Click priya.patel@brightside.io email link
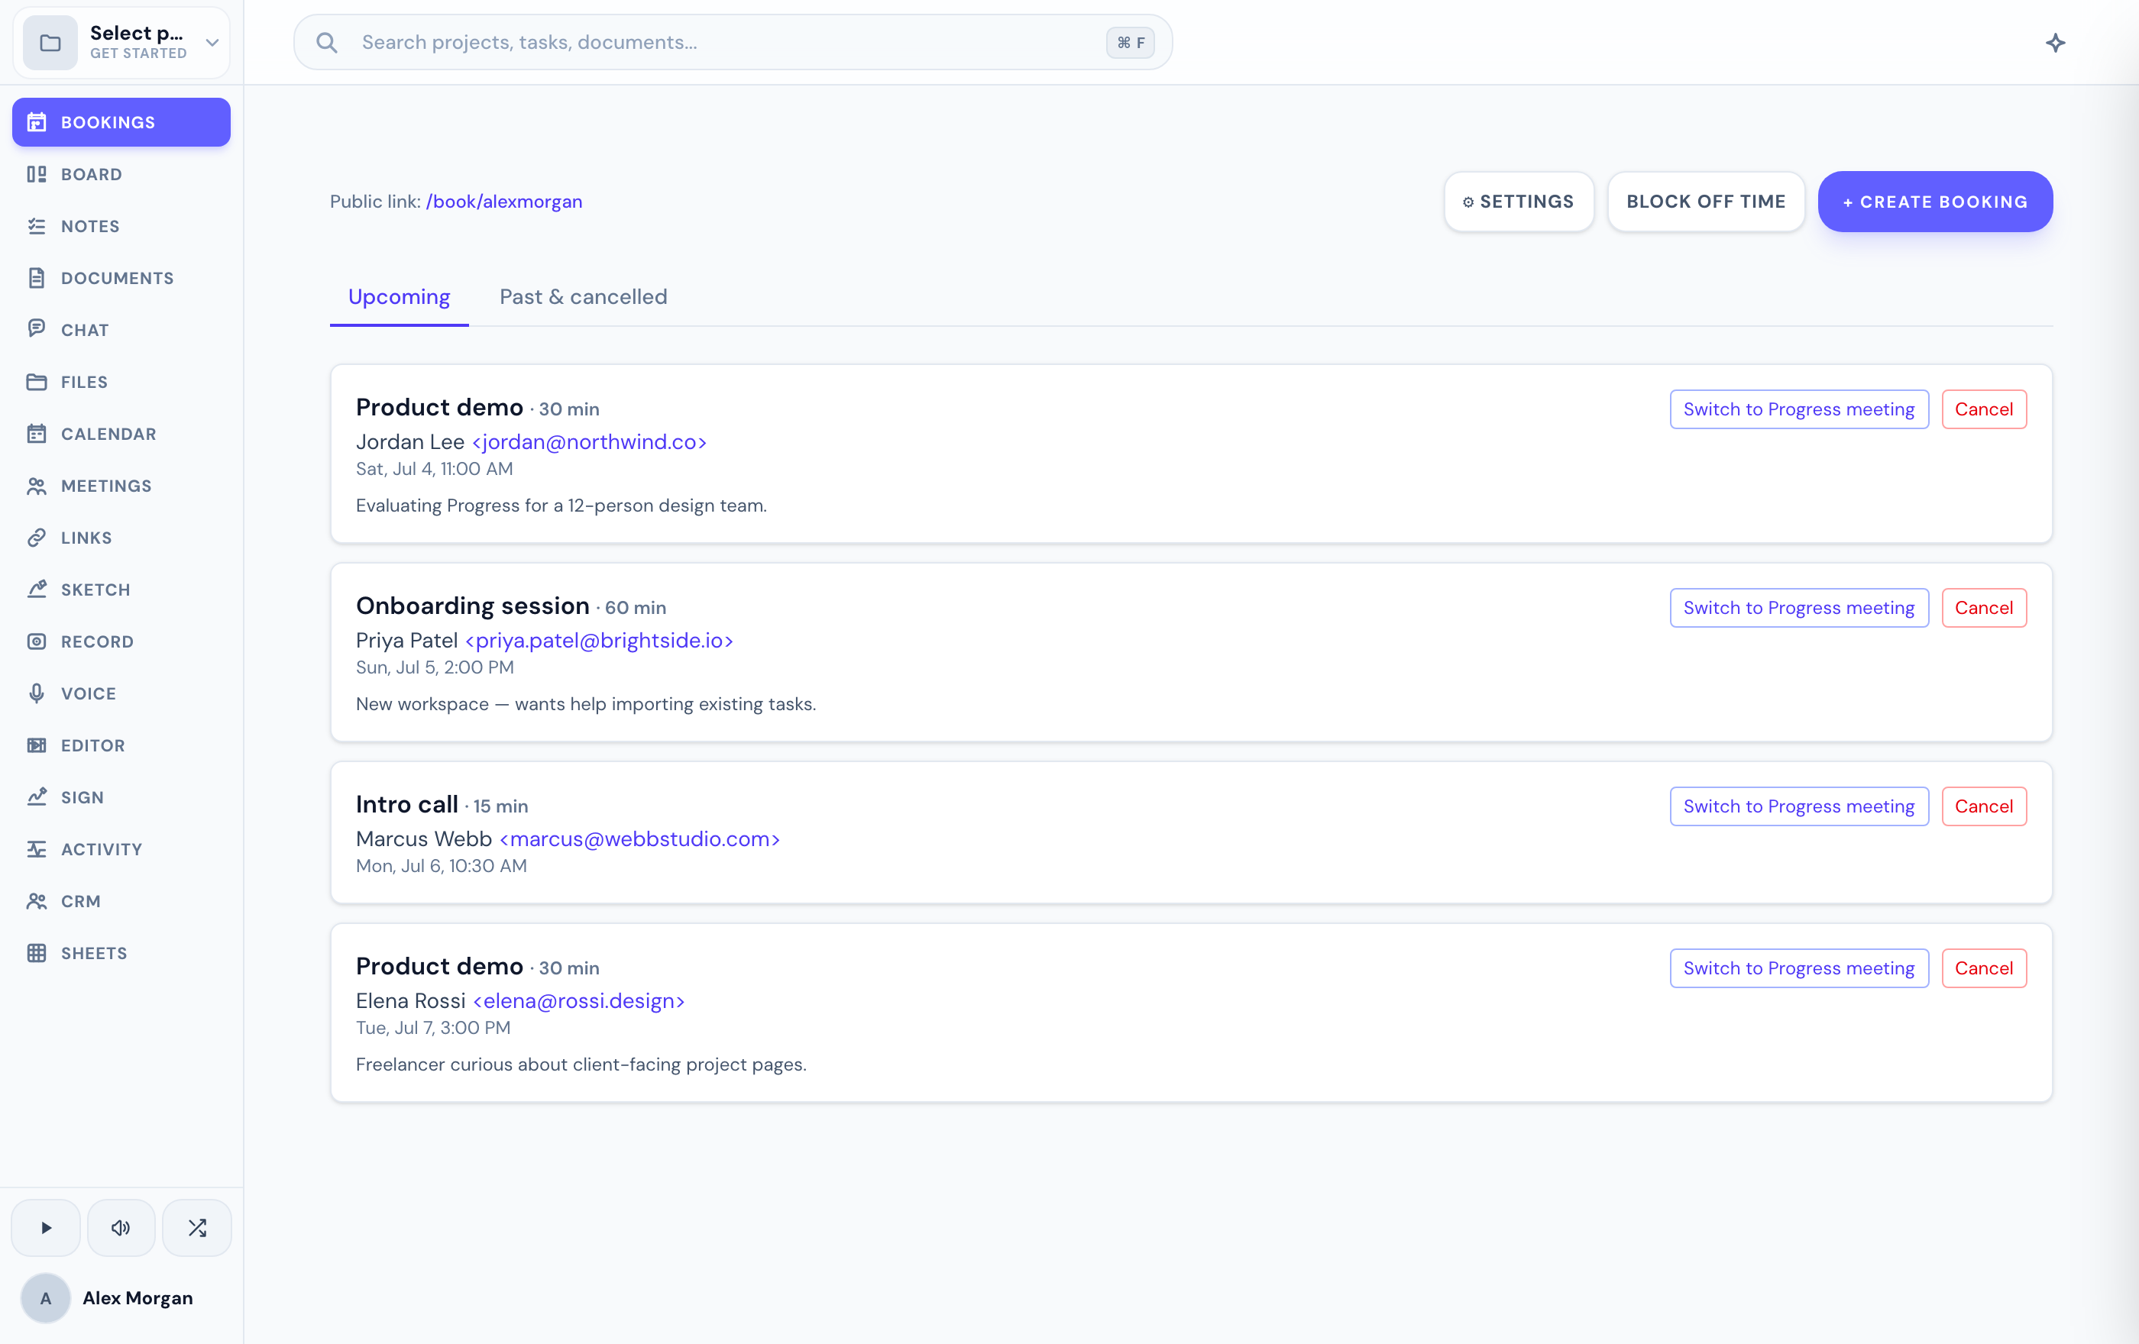2139x1344 pixels. [599, 641]
